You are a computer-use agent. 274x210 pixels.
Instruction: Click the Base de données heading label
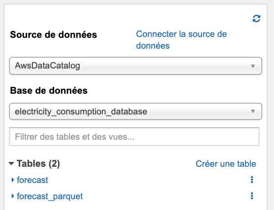tap(49, 91)
